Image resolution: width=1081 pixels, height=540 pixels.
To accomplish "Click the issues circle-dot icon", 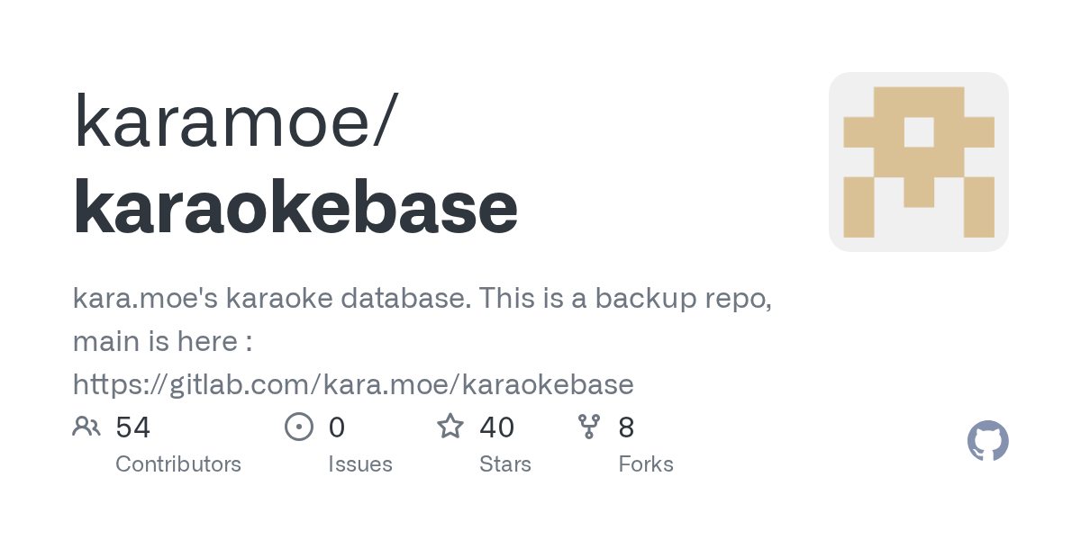I will [299, 427].
